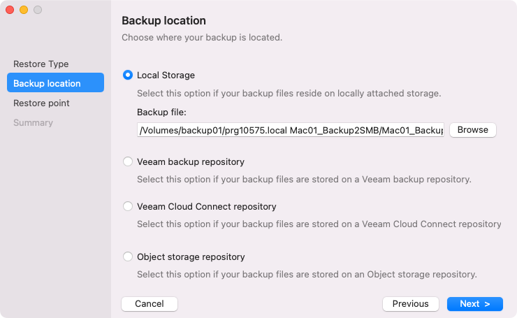Click the "Choose where your backup is located" subtitle

202,37
